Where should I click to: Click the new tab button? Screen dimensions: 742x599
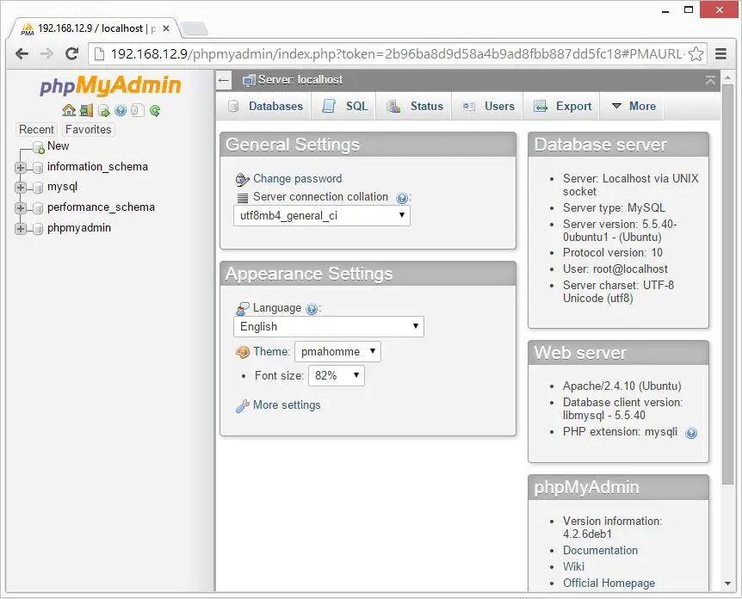(x=195, y=29)
